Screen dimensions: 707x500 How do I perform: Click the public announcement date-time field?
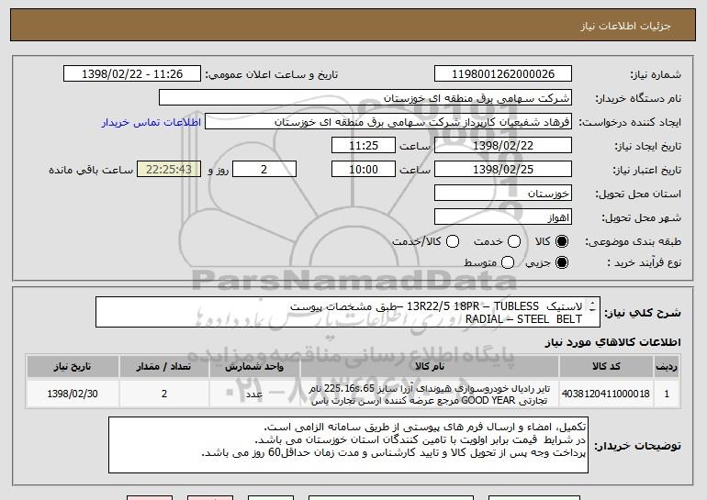pos(134,74)
